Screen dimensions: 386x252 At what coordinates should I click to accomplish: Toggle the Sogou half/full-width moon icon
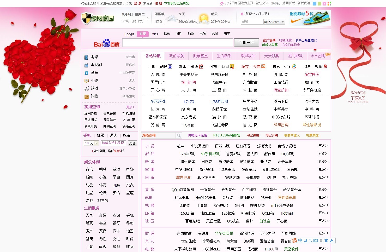(x=305, y=240)
